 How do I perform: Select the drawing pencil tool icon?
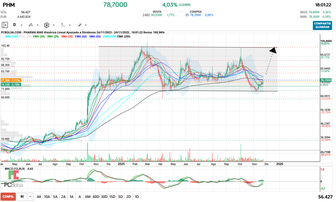coord(79,25)
